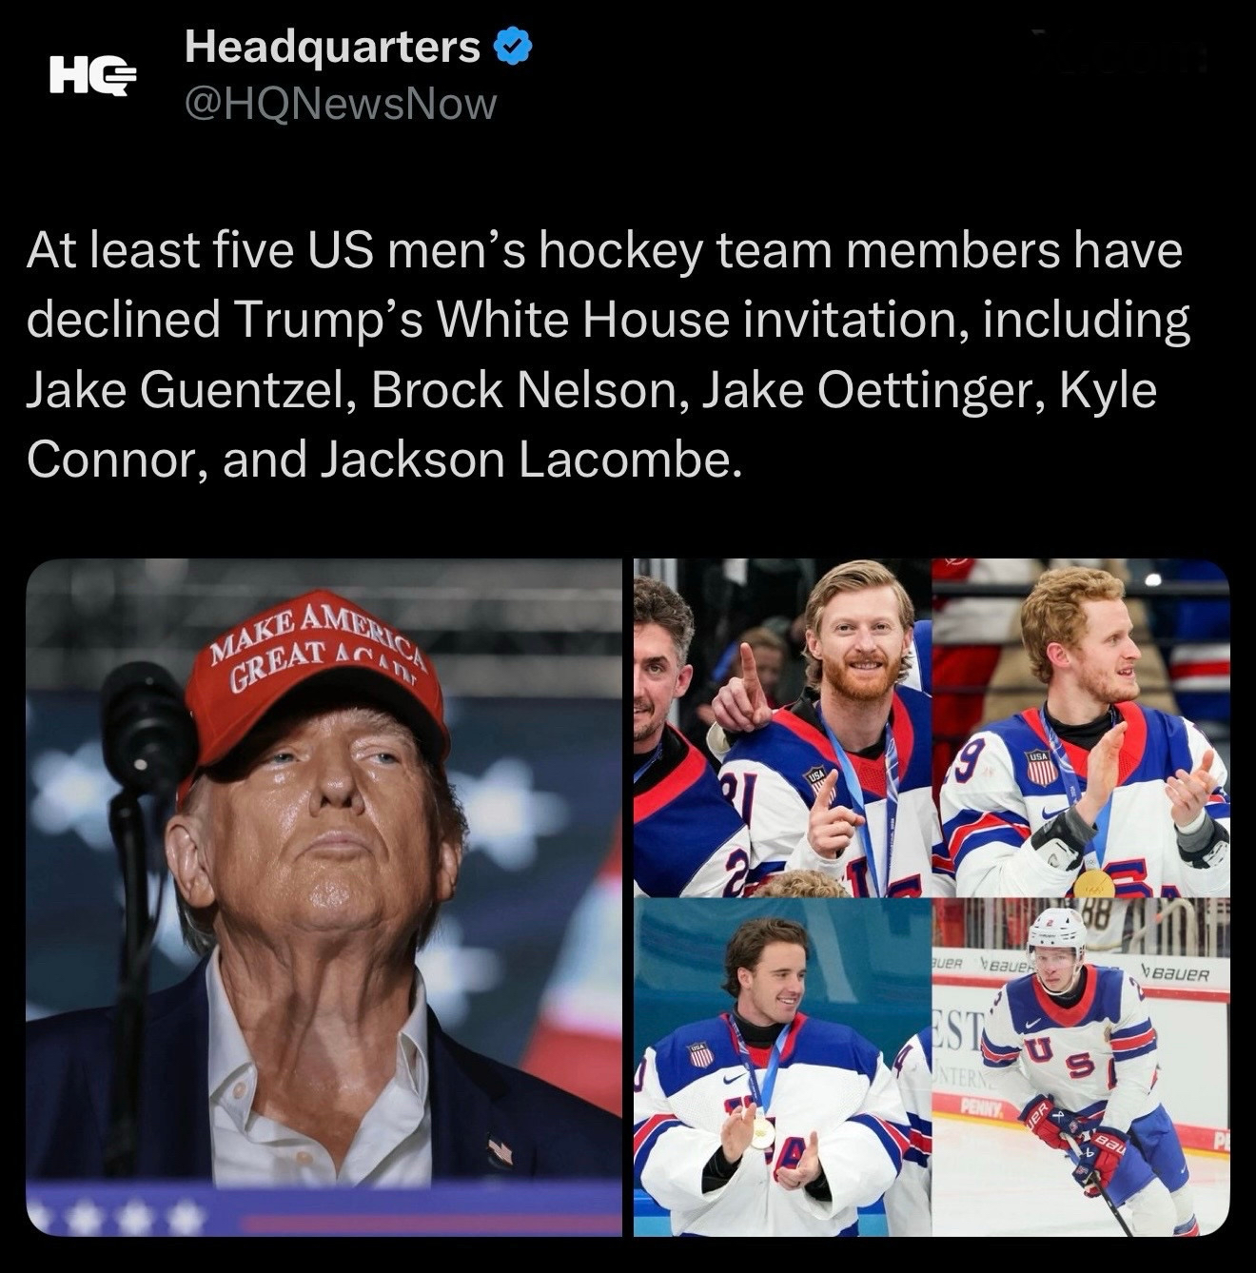This screenshot has width=1256, height=1273.
Task: Open the HQ profile avatar logo
Action: [x=93, y=74]
